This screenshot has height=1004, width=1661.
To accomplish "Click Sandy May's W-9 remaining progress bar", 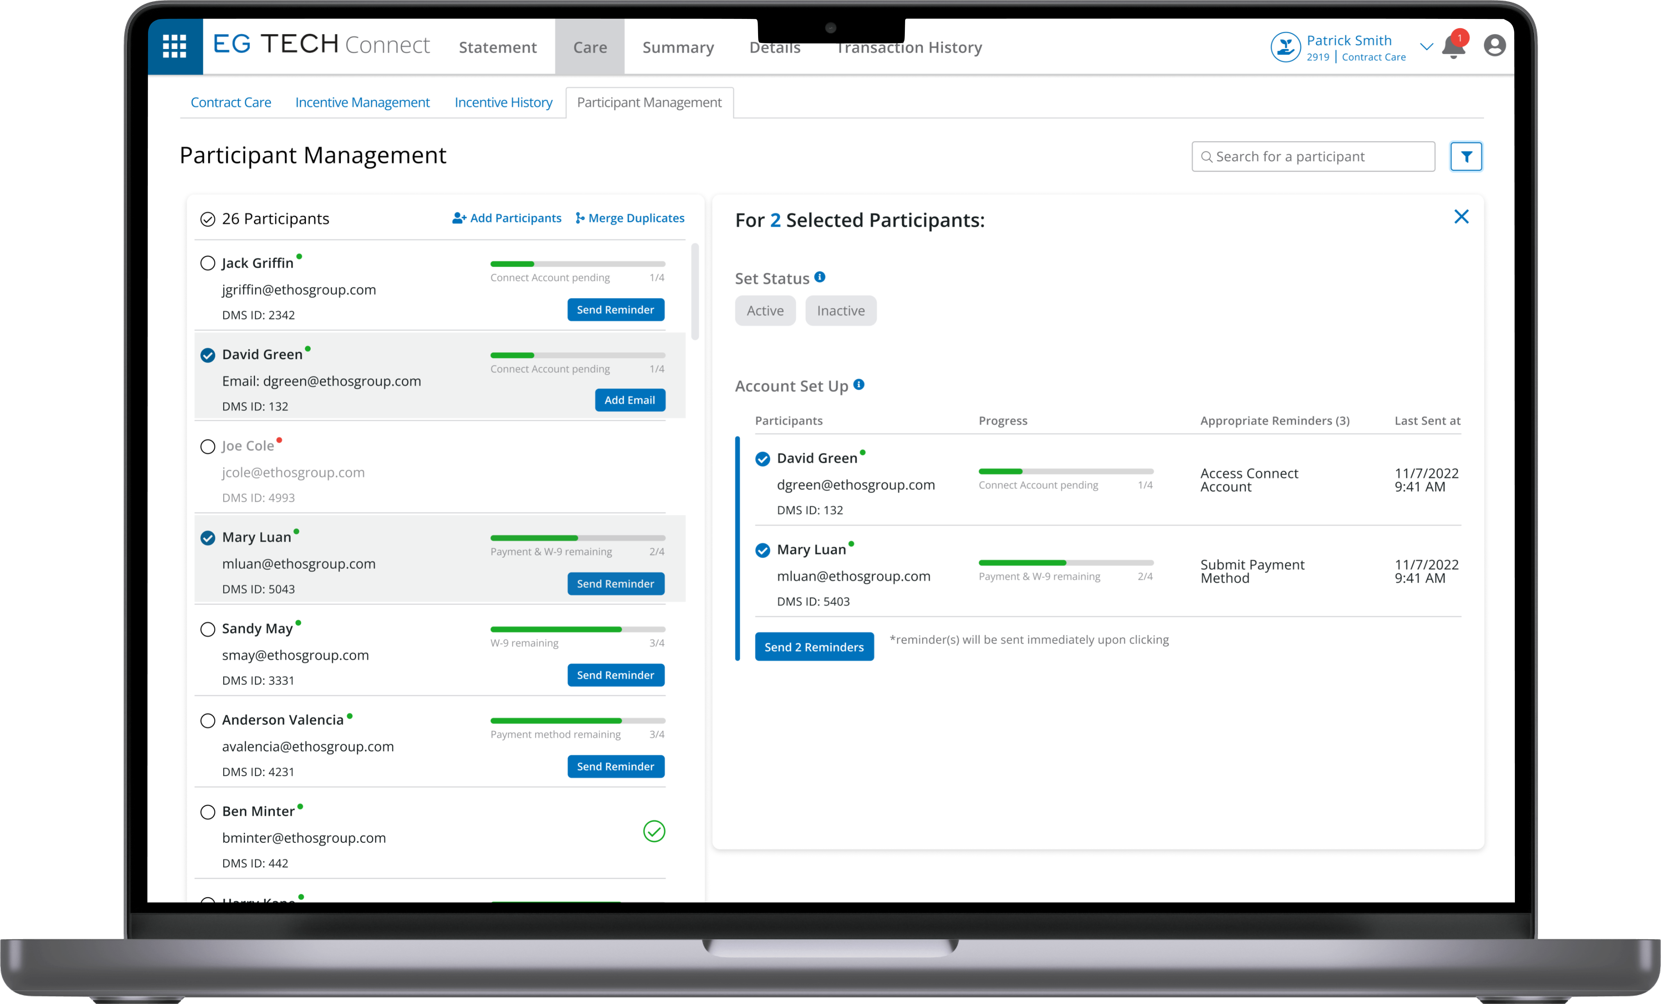I will click(x=578, y=630).
